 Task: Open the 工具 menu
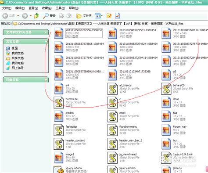[x=60, y=8]
